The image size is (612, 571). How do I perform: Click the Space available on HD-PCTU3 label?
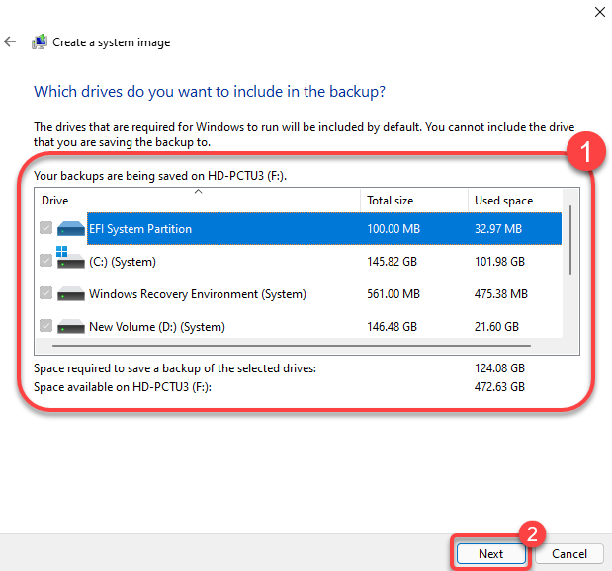pos(123,387)
